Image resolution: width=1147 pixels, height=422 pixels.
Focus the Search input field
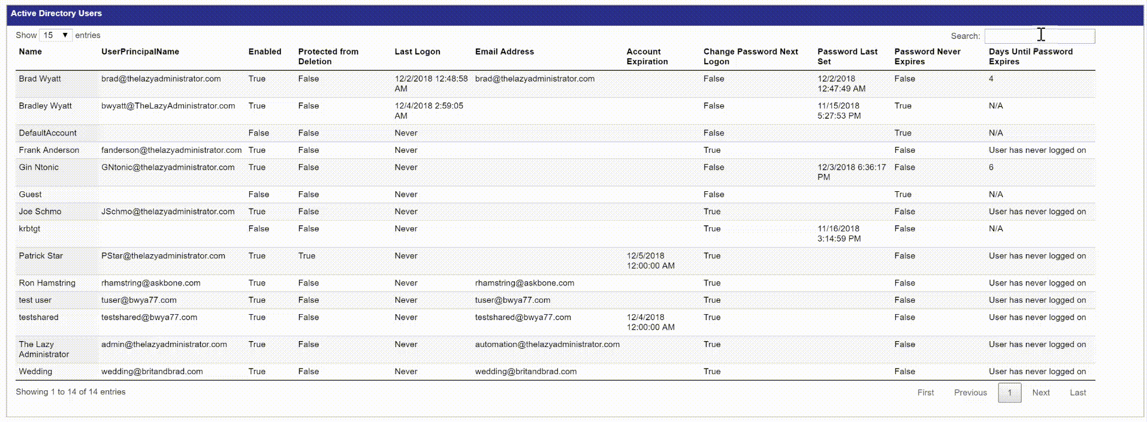click(x=1040, y=36)
